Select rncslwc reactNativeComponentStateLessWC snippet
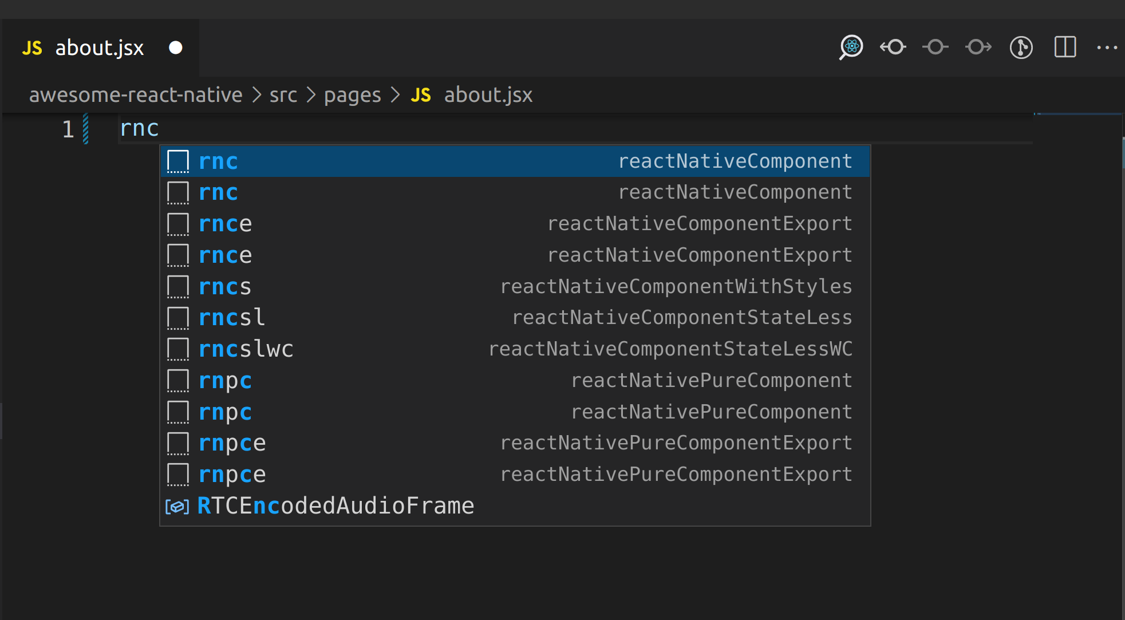The width and height of the screenshot is (1125, 620). point(515,349)
